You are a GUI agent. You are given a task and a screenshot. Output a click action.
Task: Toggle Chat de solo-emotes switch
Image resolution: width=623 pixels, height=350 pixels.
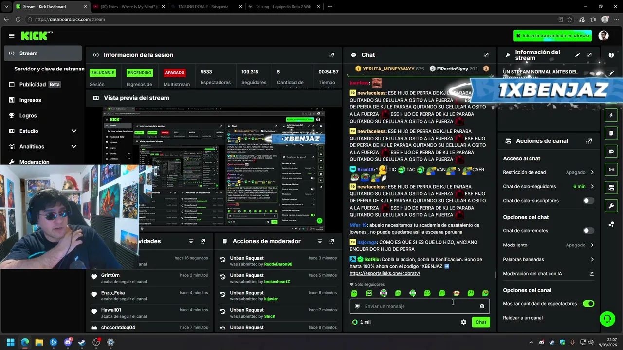(588, 231)
